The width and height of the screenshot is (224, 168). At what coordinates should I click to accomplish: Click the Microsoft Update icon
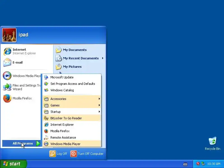pyautogui.click(x=46, y=77)
